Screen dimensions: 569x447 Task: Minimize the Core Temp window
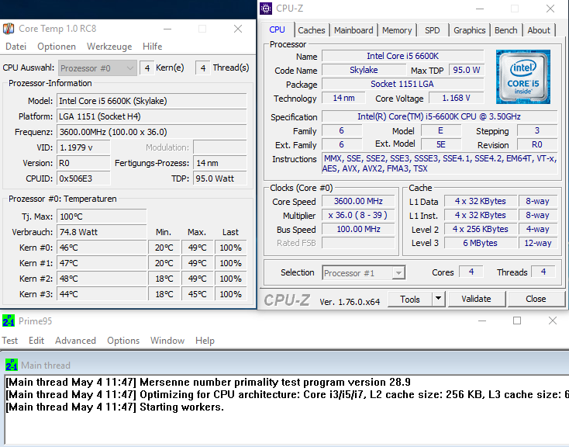pyautogui.click(x=167, y=29)
